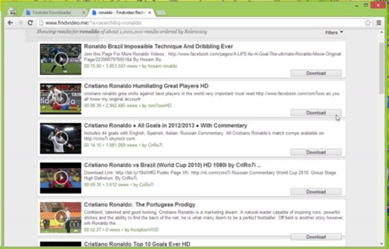Image resolution: width=389 pixels, height=249 pixels.
Task: Click duration text "00:52:27"
Action: (x=92, y=230)
